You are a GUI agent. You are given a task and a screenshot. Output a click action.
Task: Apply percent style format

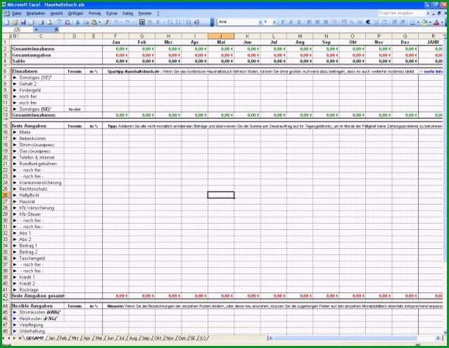(x=352, y=22)
